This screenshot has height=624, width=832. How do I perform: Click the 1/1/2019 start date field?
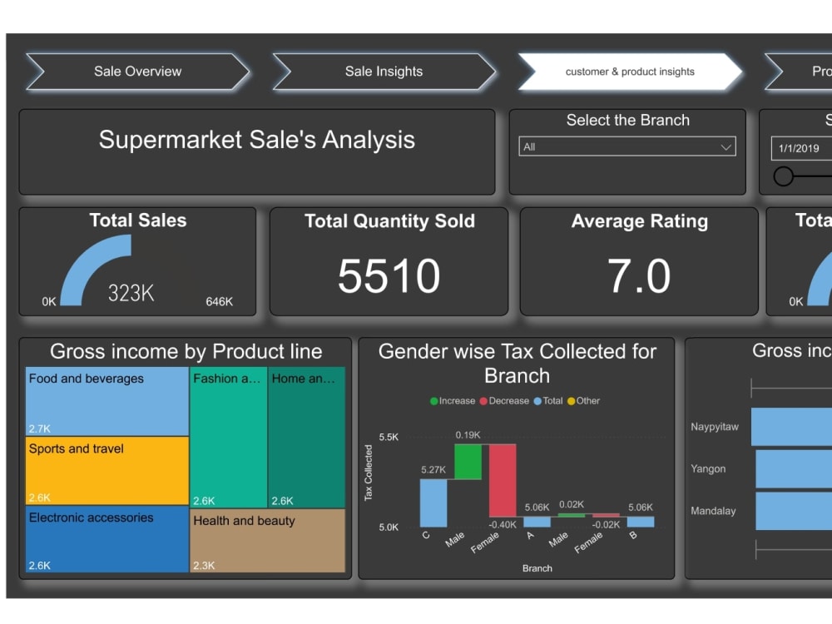[x=801, y=149]
